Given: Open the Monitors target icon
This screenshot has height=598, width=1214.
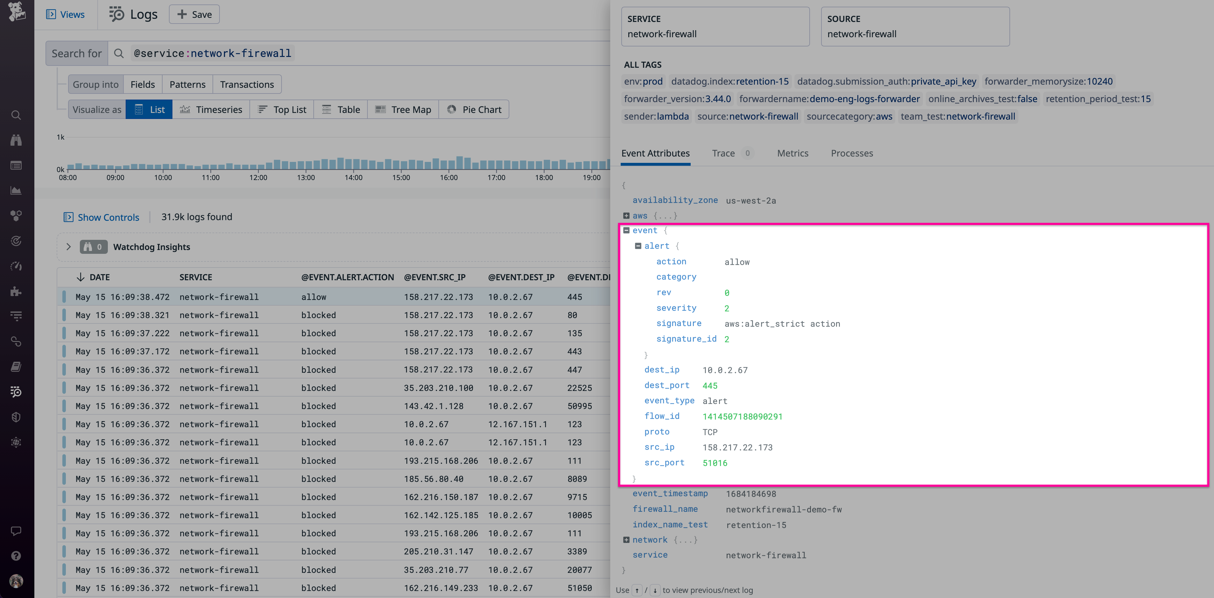Looking at the screenshot, I should [16, 241].
